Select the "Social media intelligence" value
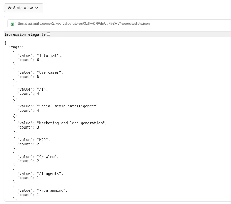 (x=66, y=106)
